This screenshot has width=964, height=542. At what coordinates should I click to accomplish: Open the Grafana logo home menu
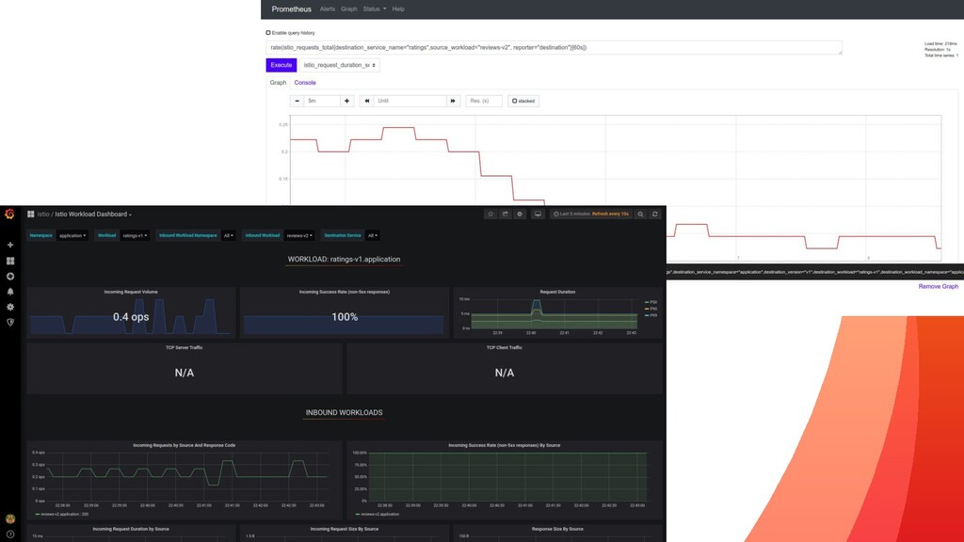coord(9,214)
